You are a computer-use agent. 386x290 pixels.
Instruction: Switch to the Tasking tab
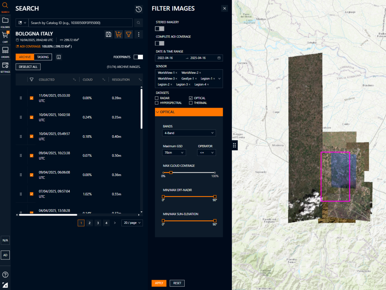click(43, 57)
